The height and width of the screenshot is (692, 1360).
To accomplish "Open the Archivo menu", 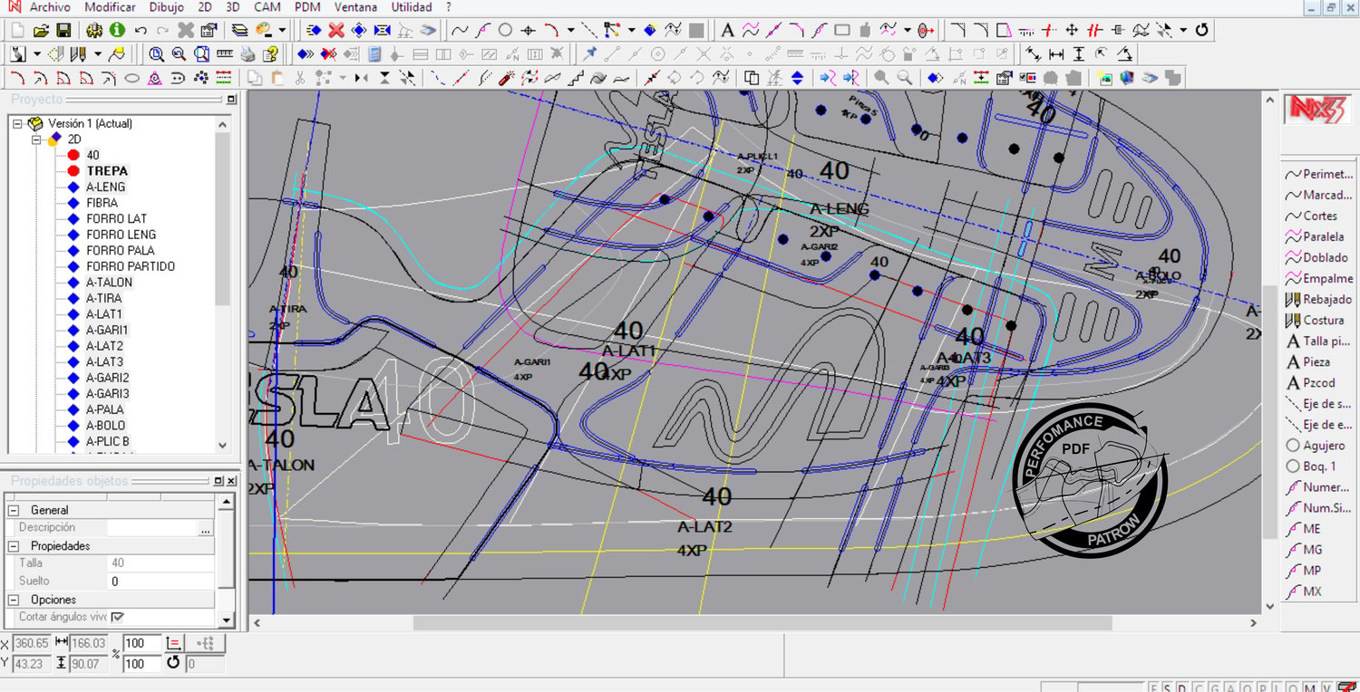I will pos(49,7).
